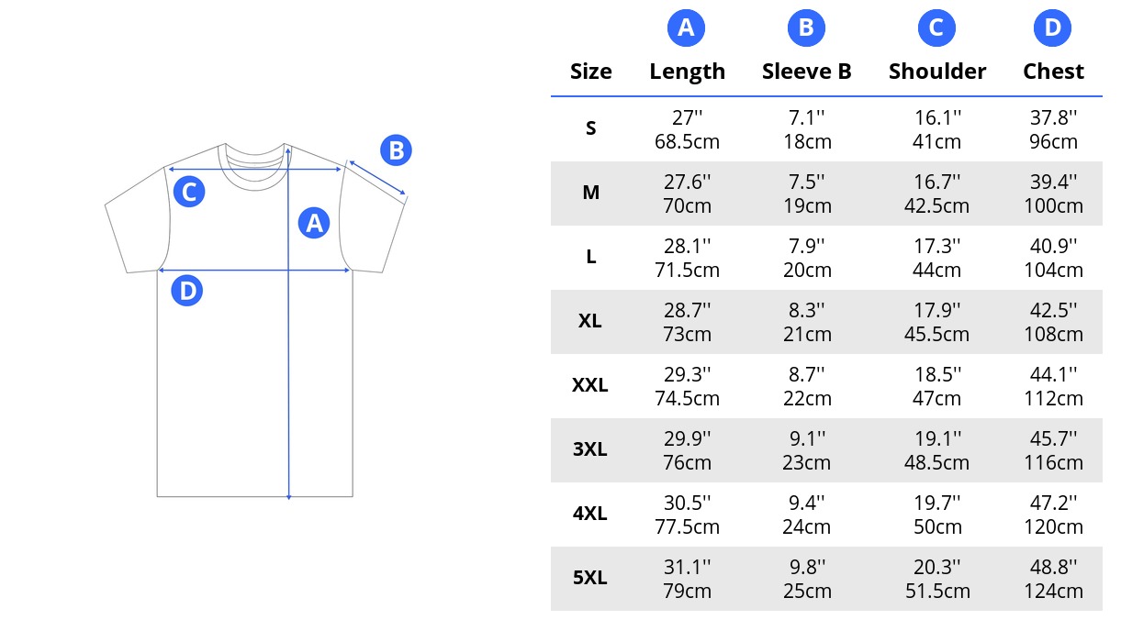
Task: Select the C marker on the shirt shoulder
Action: point(188,192)
